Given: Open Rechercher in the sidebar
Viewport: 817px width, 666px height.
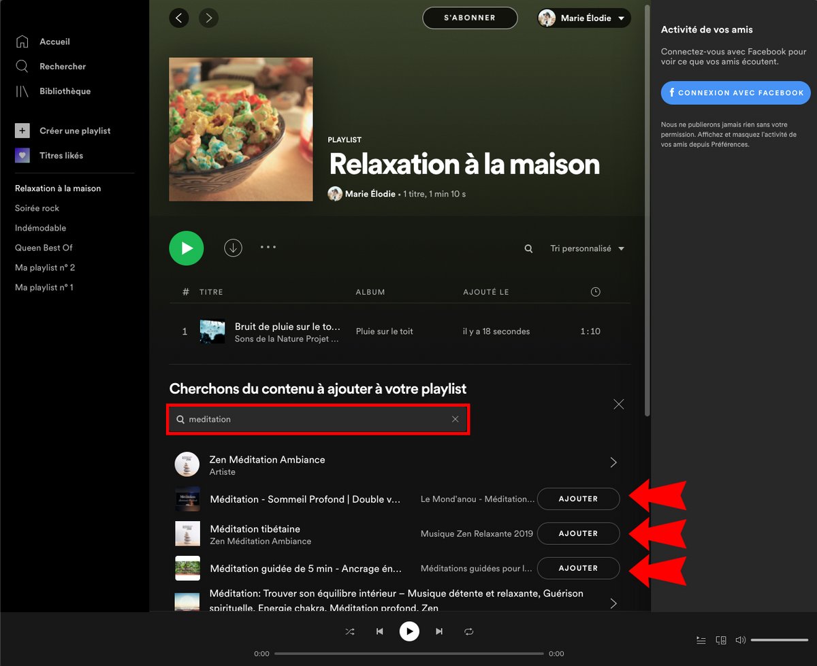Looking at the screenshot, I should (x=63, y=66).
